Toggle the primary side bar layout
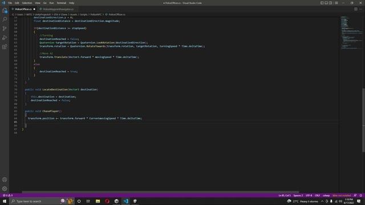Screen dimensions: 365x205 [322, 3]
